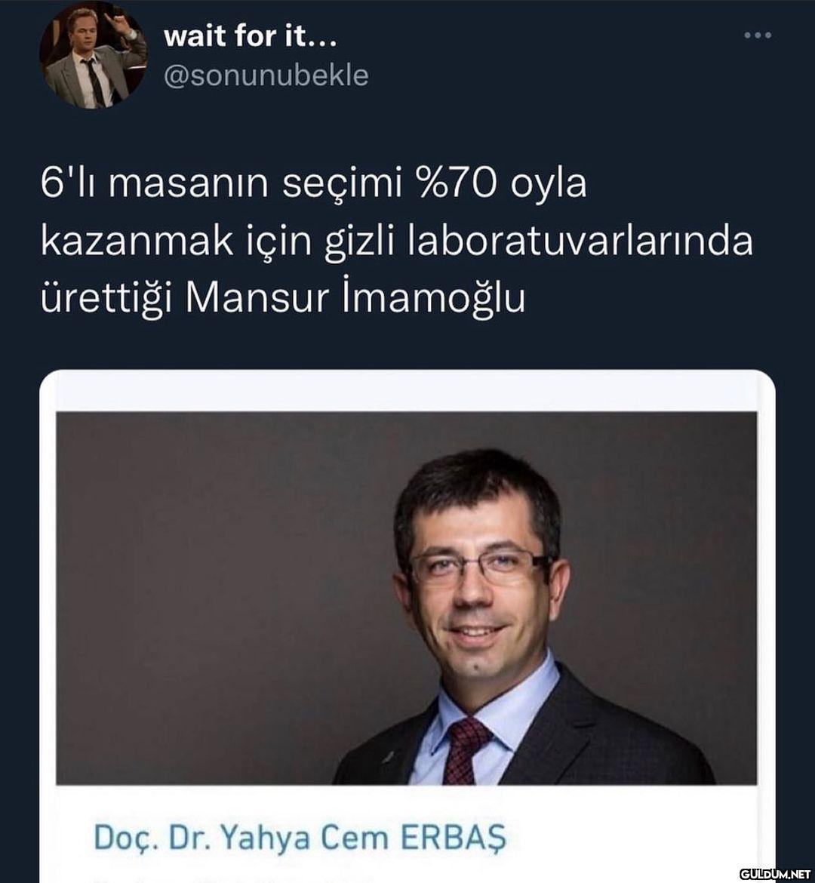
Task: Open the embedded photo of the man
Action: 407,598
